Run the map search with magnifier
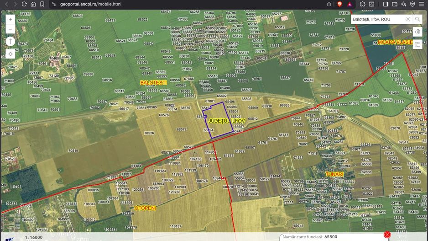Image resolution: width=428 pixels, height=241 pixels. tap(418, 19)
